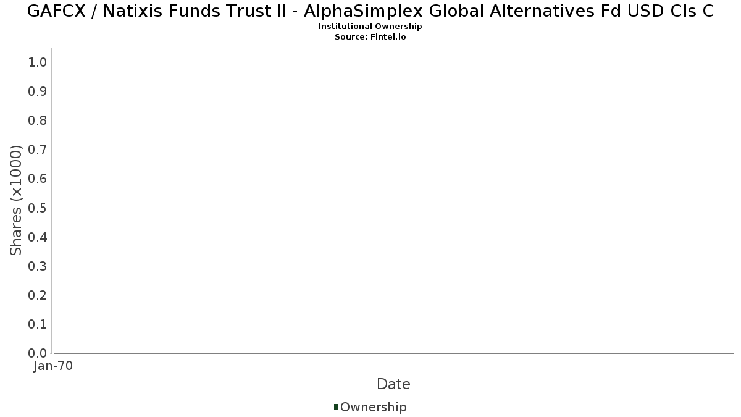
Task: Click the 0.9 y-axis tick label
Action: tap(38, 91)
